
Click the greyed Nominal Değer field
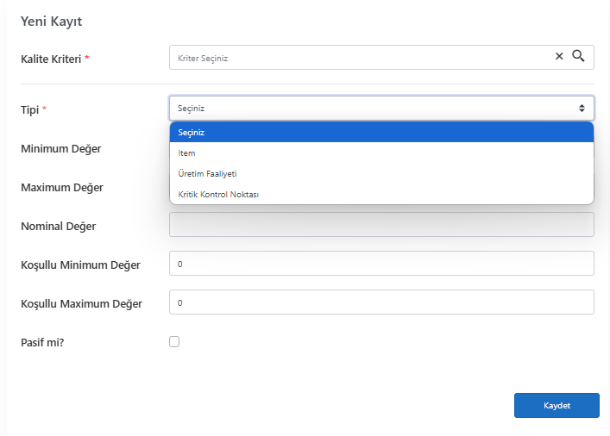(x=381, y=225)
